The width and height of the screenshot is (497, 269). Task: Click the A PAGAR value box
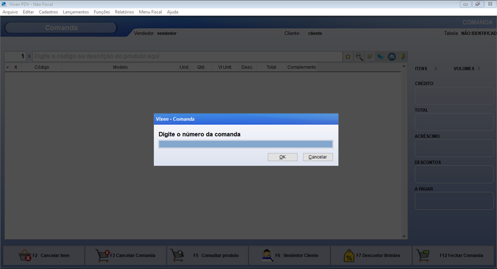[x=454, y=201]
